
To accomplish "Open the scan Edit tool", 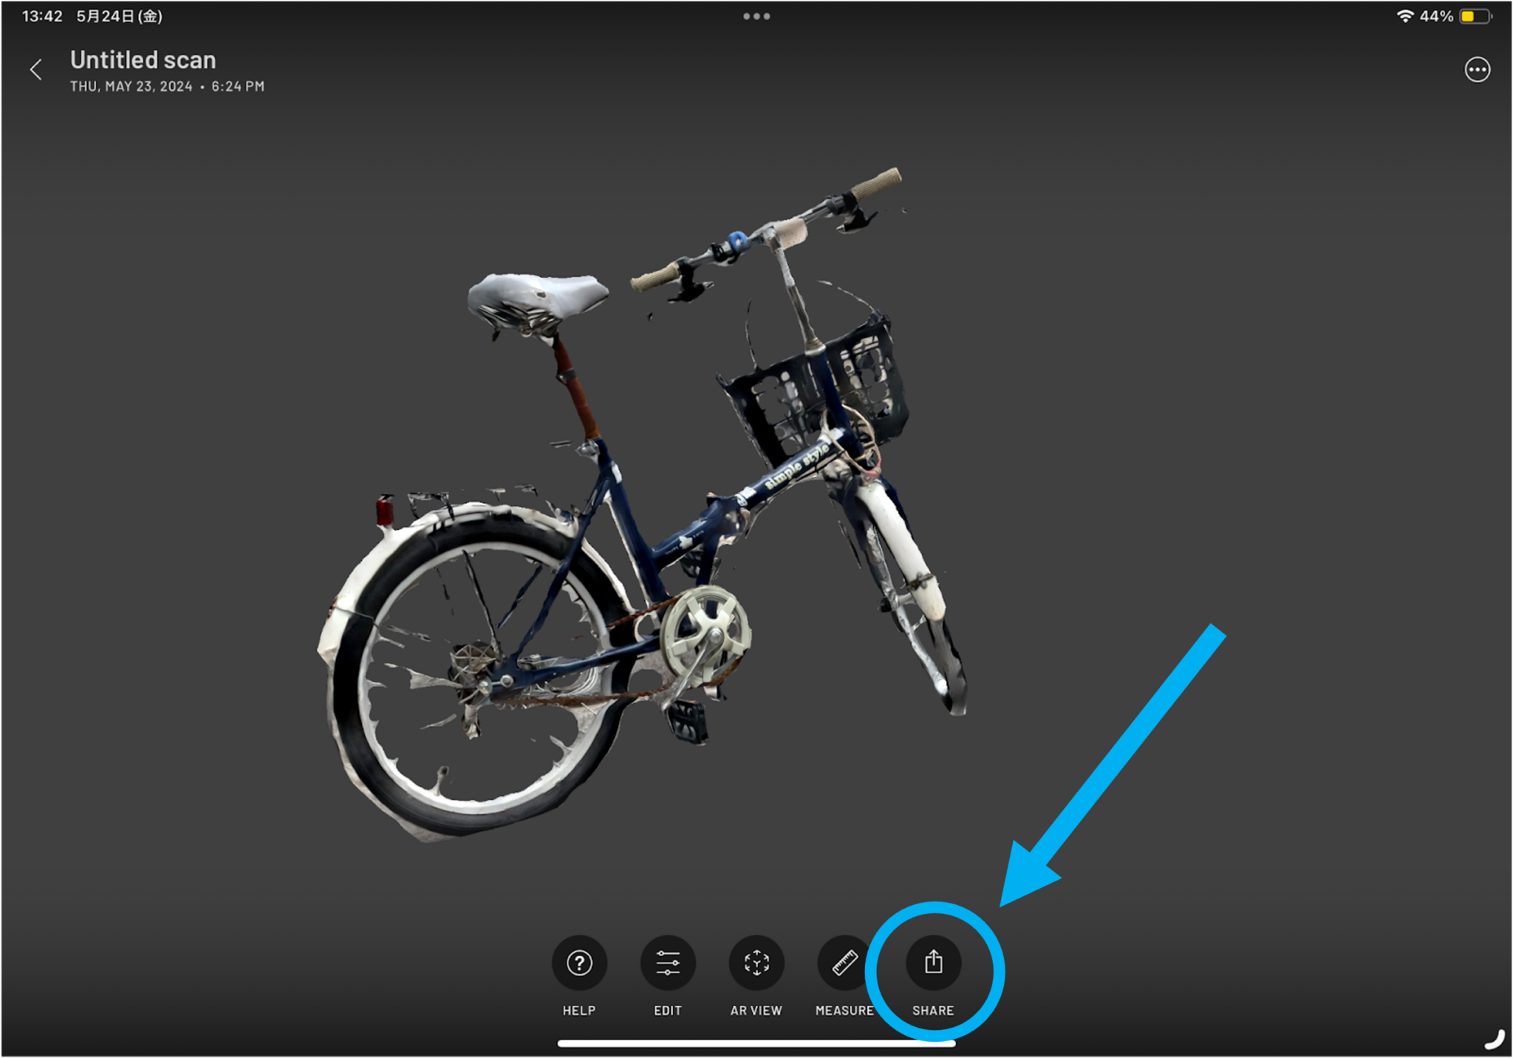I will [667, 963].
